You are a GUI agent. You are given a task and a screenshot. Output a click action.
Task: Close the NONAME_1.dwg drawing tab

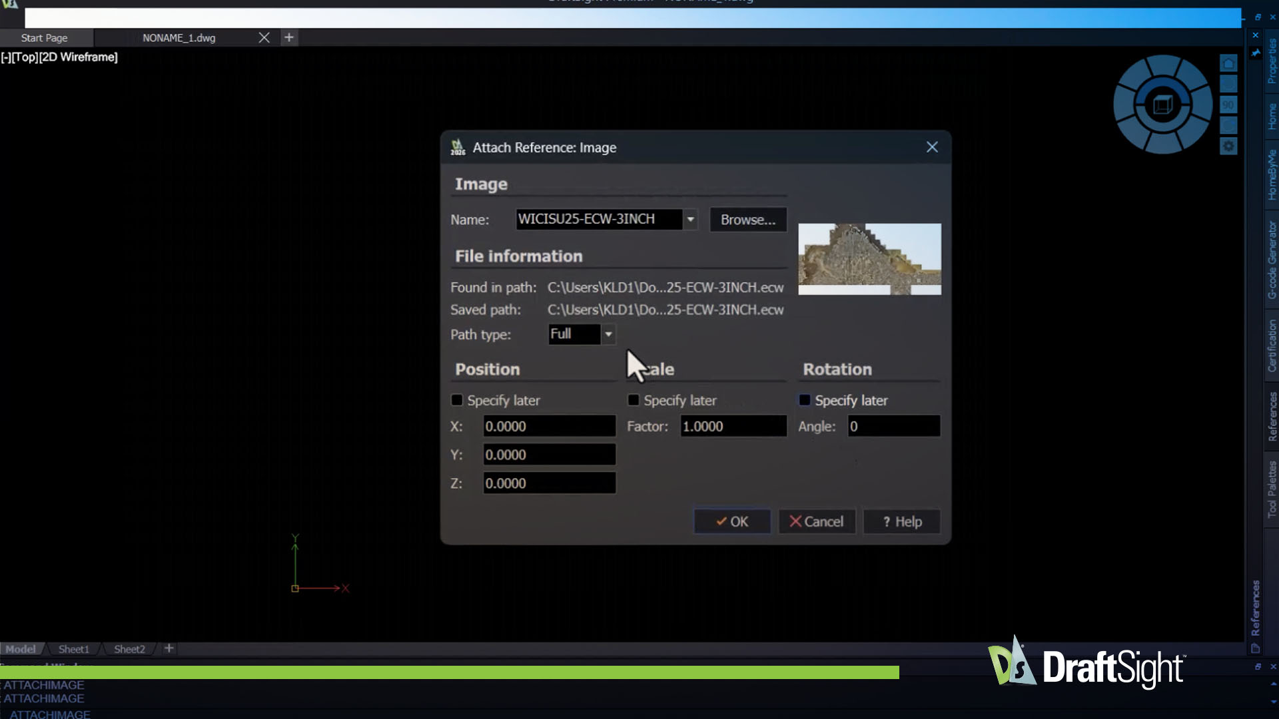[264, 38]
